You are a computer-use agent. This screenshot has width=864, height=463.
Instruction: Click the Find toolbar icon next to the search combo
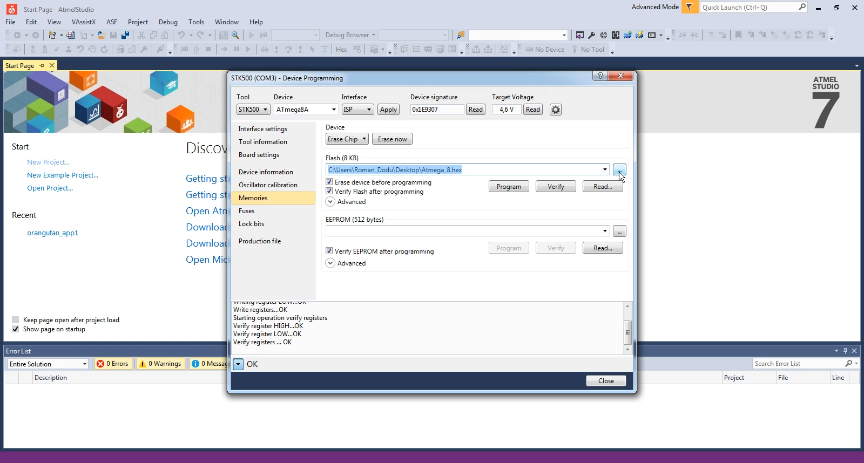(461, 35)
